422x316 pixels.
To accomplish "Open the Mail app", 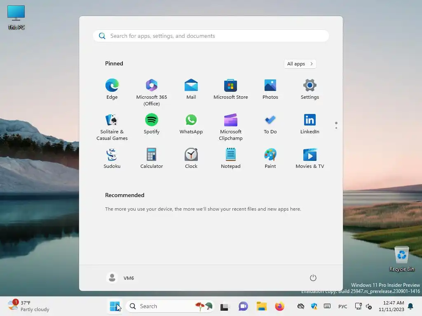I will [x=191, y=89].
